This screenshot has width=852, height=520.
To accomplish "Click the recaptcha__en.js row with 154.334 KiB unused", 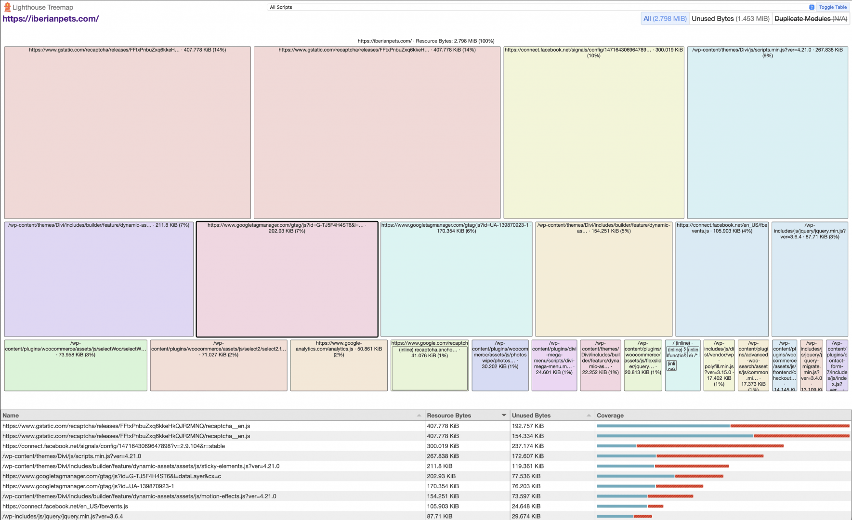I will click(x=426, y=436).
